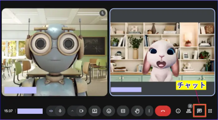The image size is (218, 120).
Task: Toggle closed captions
Action: (x=123, y=111)
